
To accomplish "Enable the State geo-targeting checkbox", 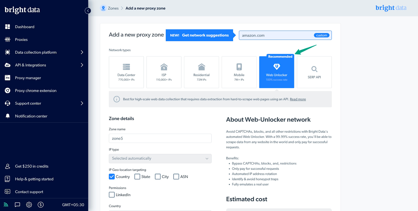I will point(137,177).
